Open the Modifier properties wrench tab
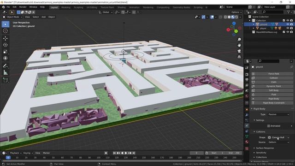295x166 pixels. click(x=247, y=115)
